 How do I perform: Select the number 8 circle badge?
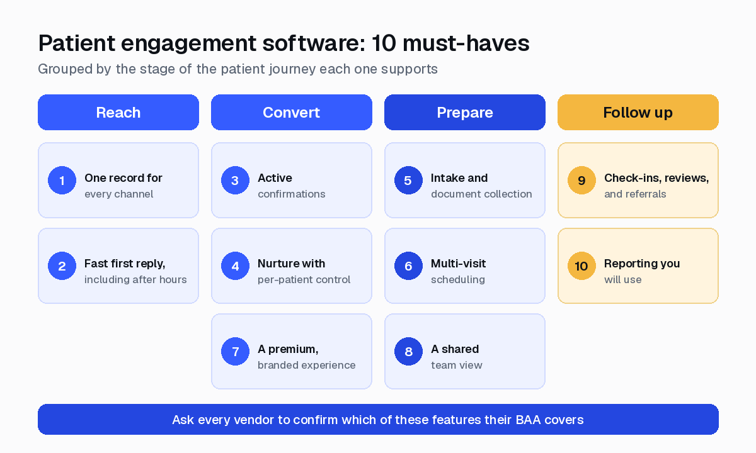408,352
